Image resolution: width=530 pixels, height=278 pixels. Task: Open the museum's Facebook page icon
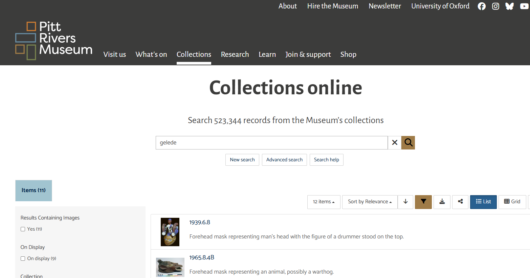tap(482, 6)
